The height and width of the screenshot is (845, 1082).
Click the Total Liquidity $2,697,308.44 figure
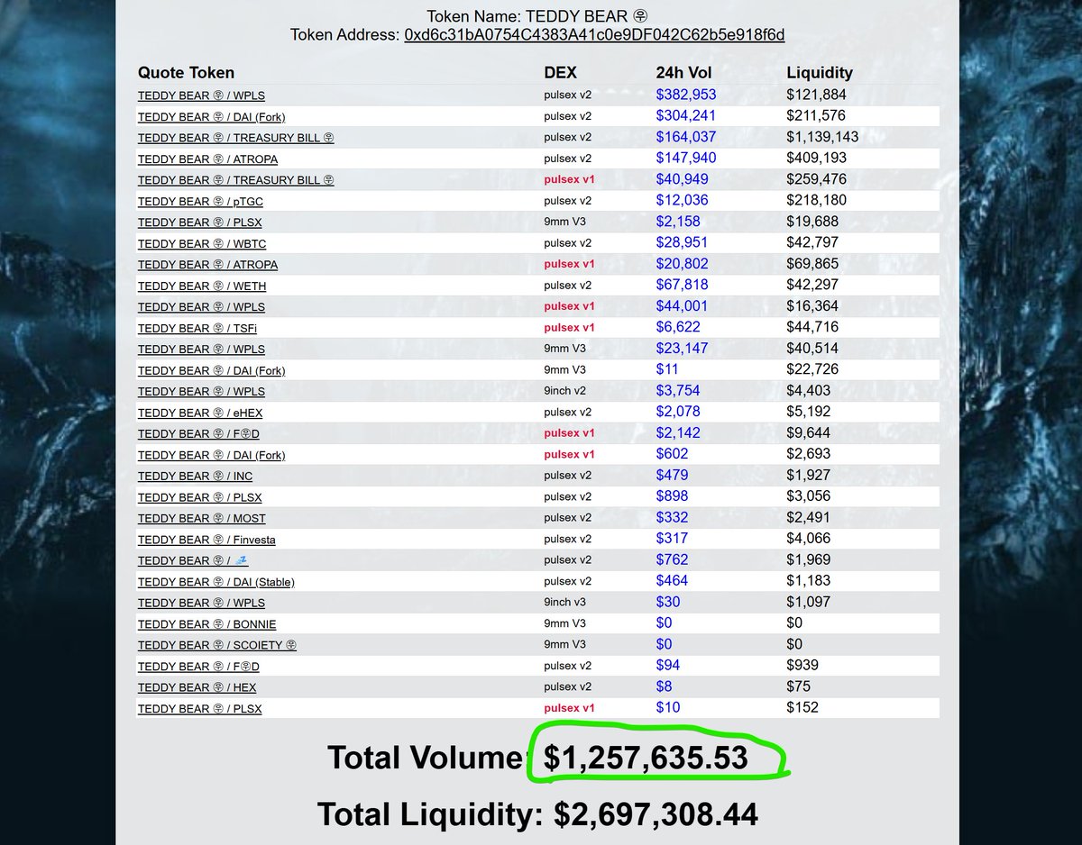(x=656, y=814)
